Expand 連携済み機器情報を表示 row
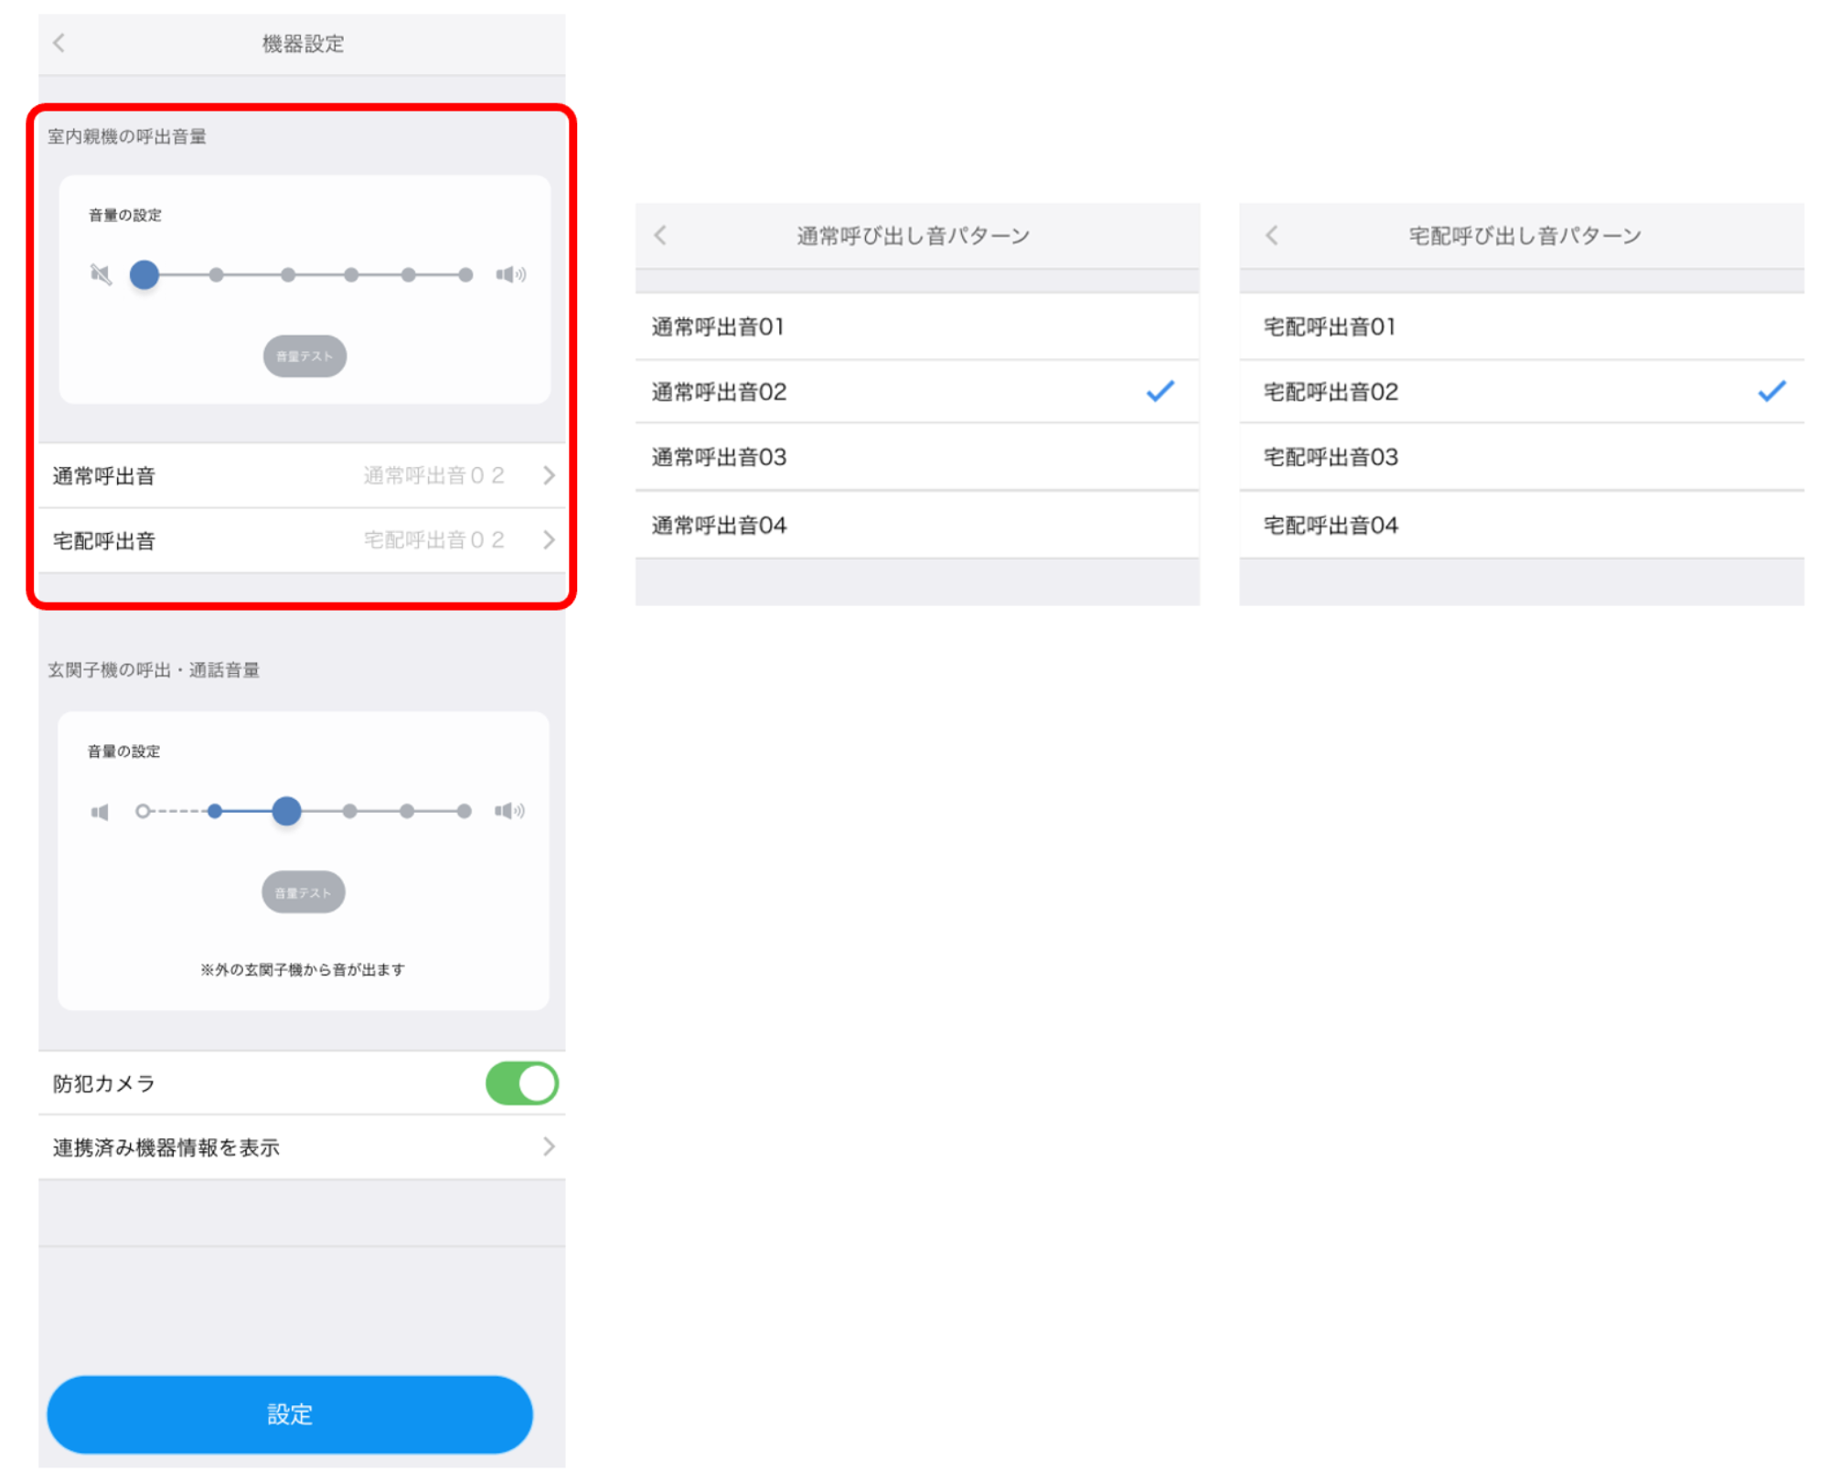This screenshot has height=1482, width=1839. coord(302,1148)
